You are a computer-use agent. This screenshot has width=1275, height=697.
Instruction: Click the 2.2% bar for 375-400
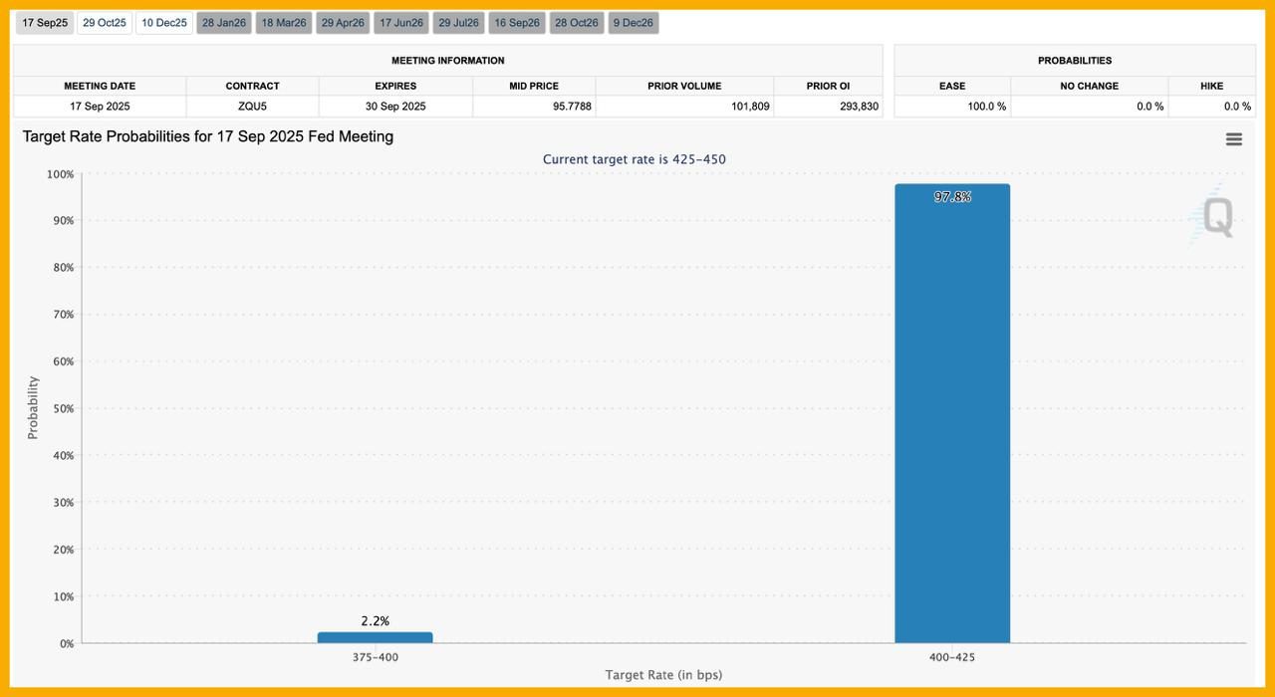[x=375, y=637]
